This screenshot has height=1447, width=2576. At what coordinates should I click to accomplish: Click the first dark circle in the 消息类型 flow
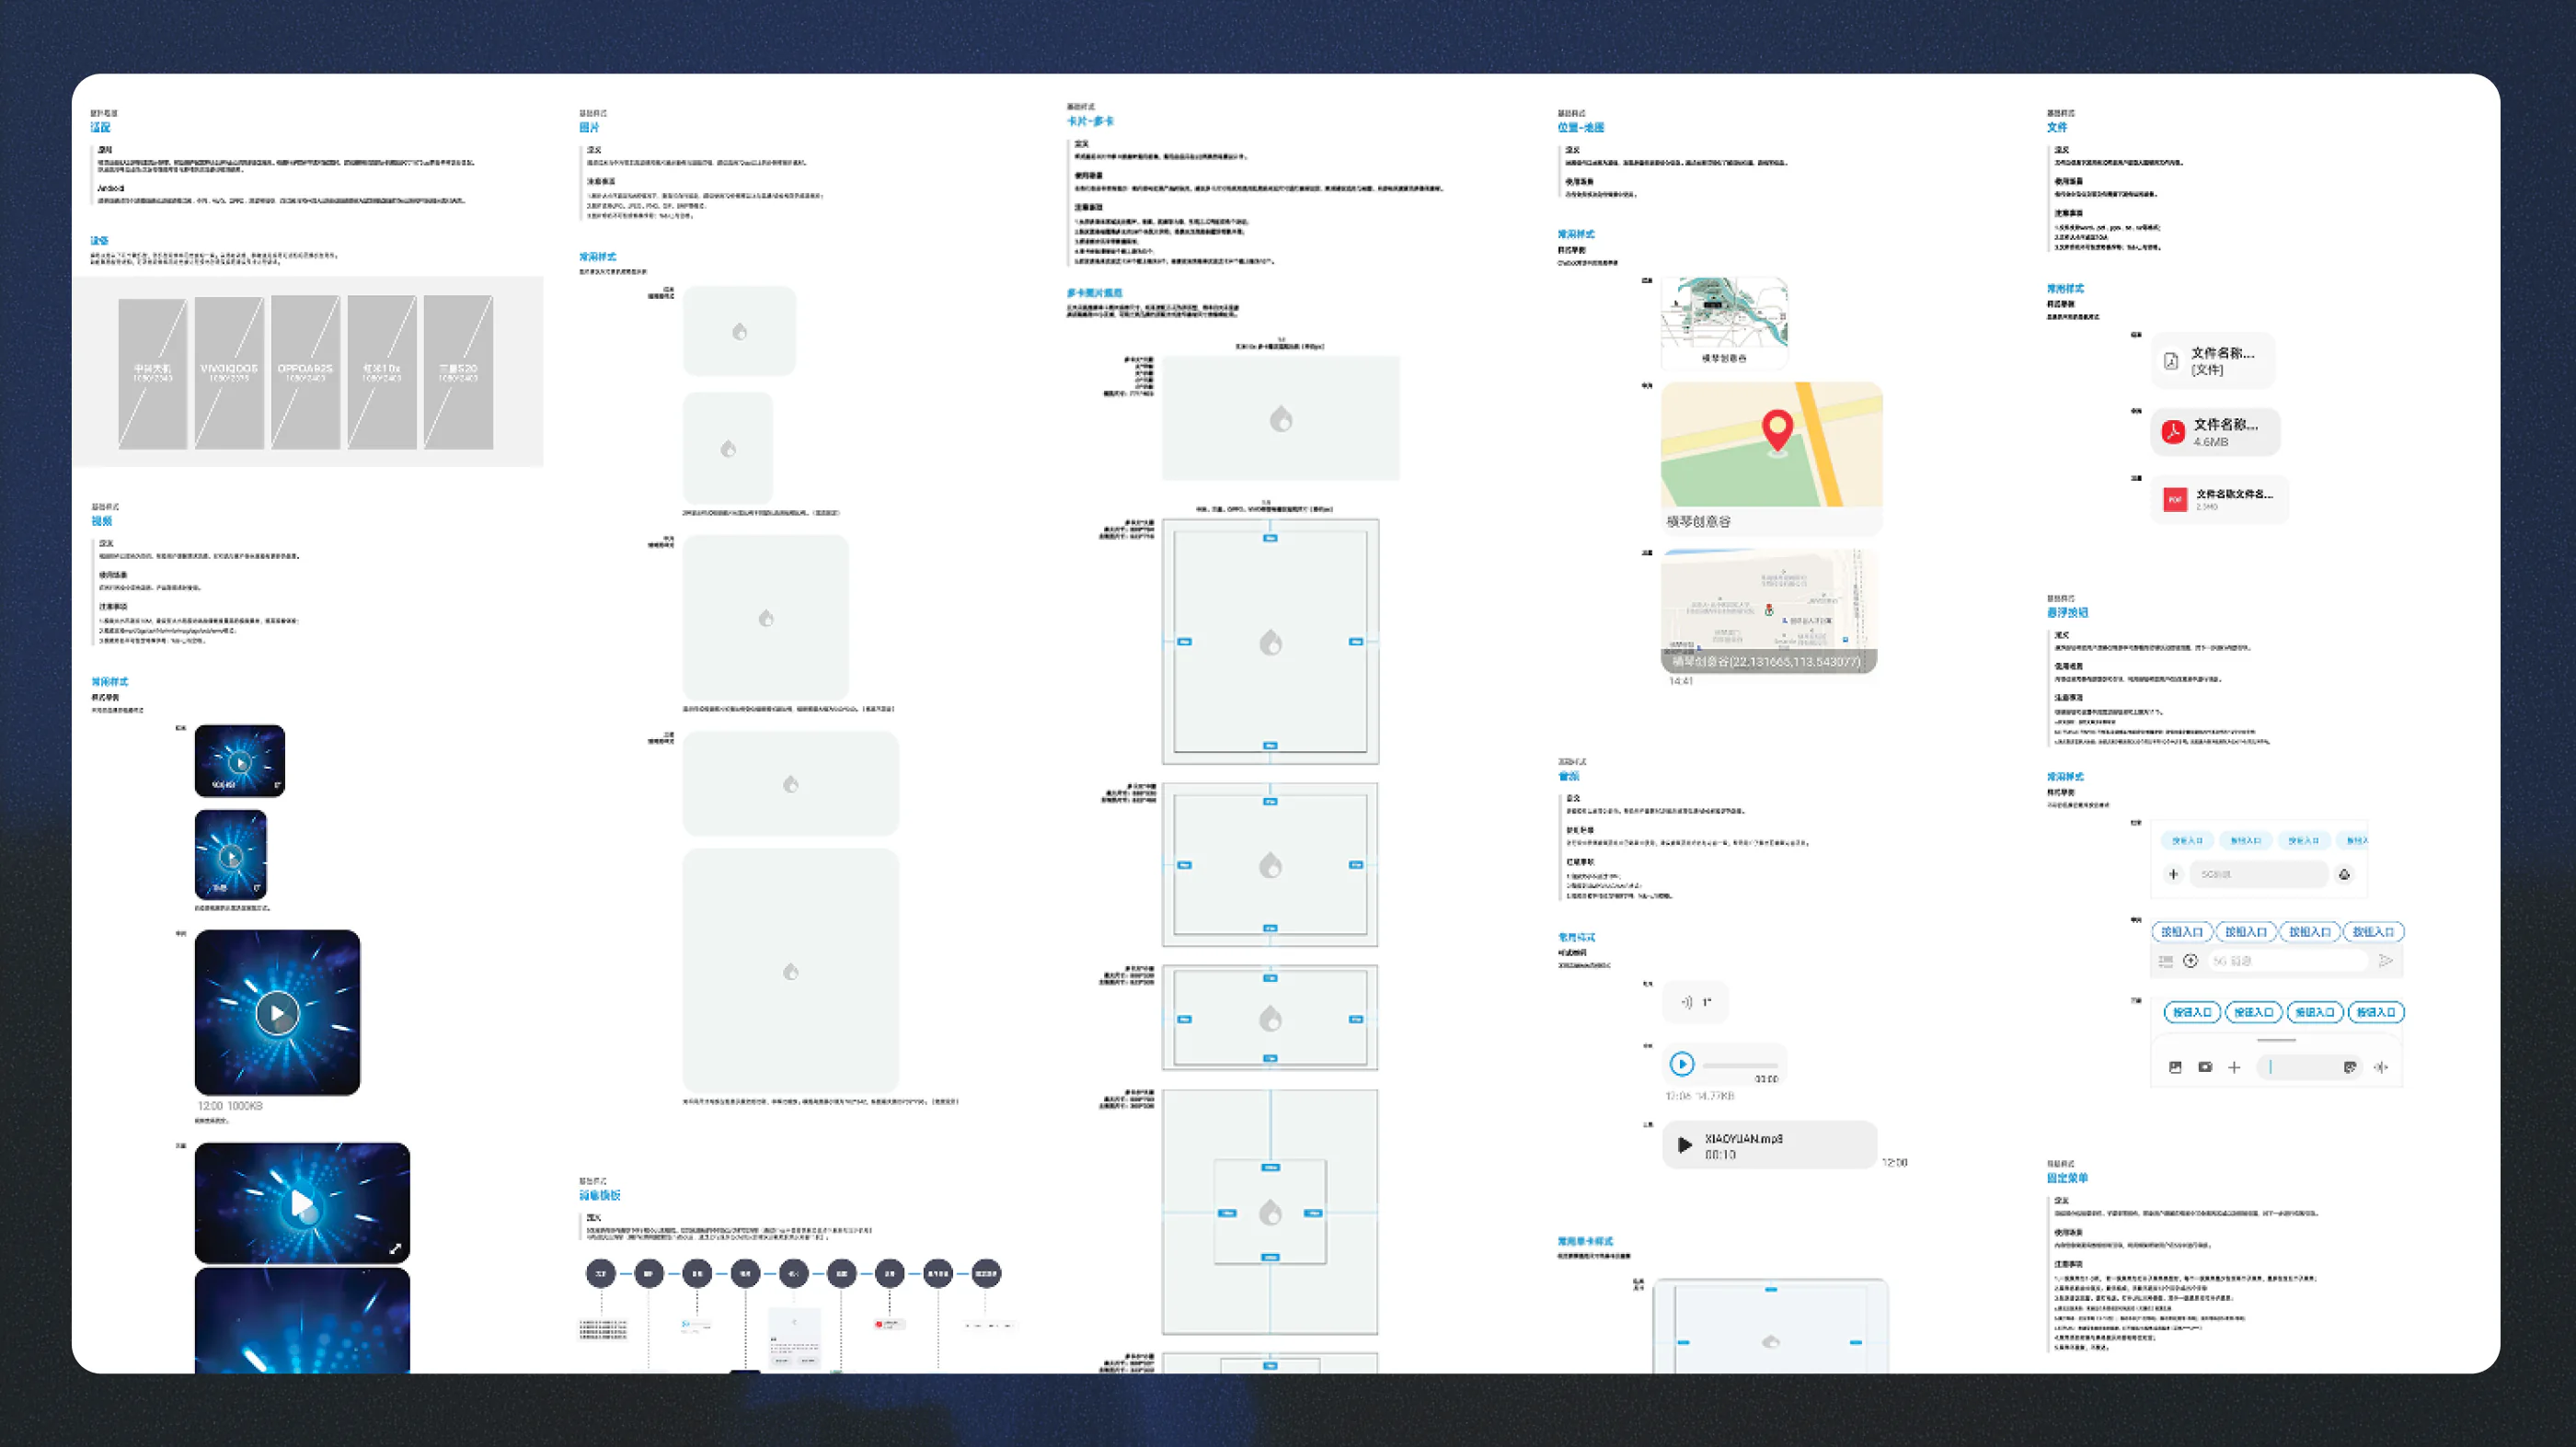click(x=600, y=1273)
